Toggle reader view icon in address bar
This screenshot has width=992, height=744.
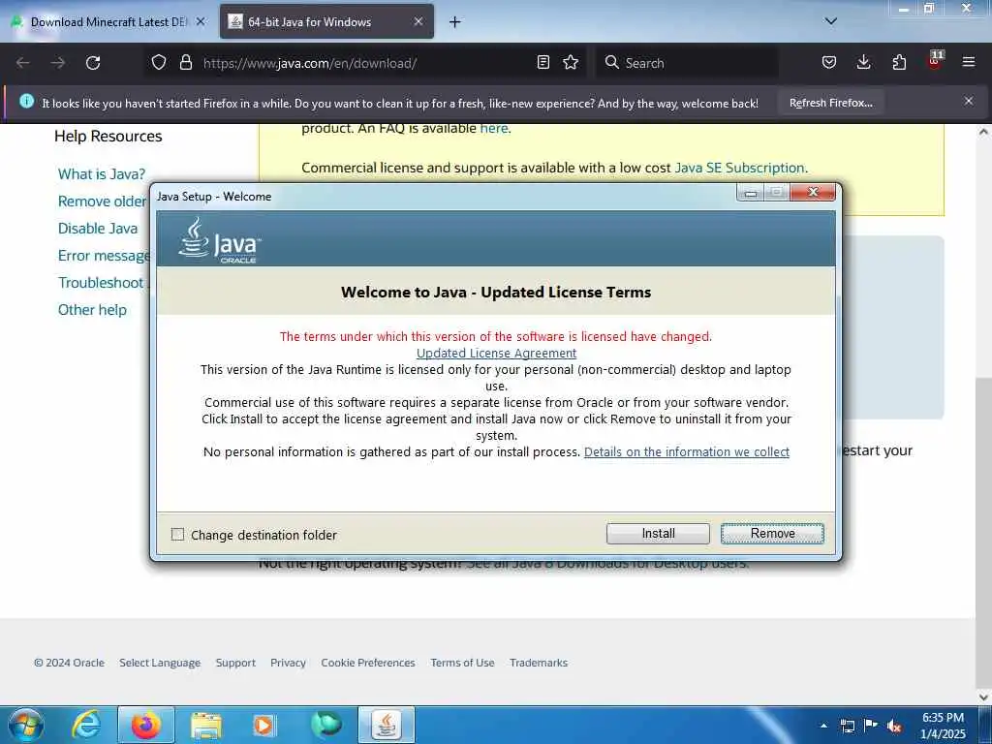pyautogui.click(x=542, y=62)
